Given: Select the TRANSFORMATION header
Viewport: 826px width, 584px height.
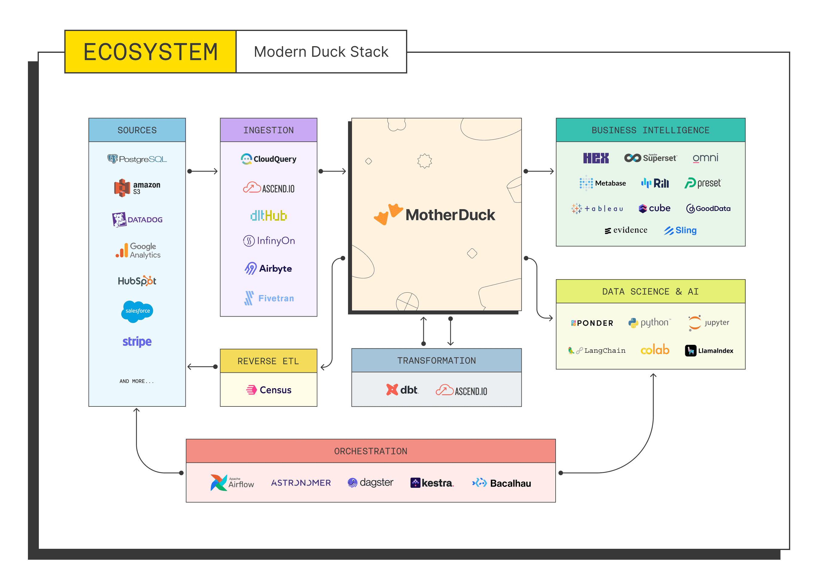Looking at the screenshot, I should coord(436,360).
